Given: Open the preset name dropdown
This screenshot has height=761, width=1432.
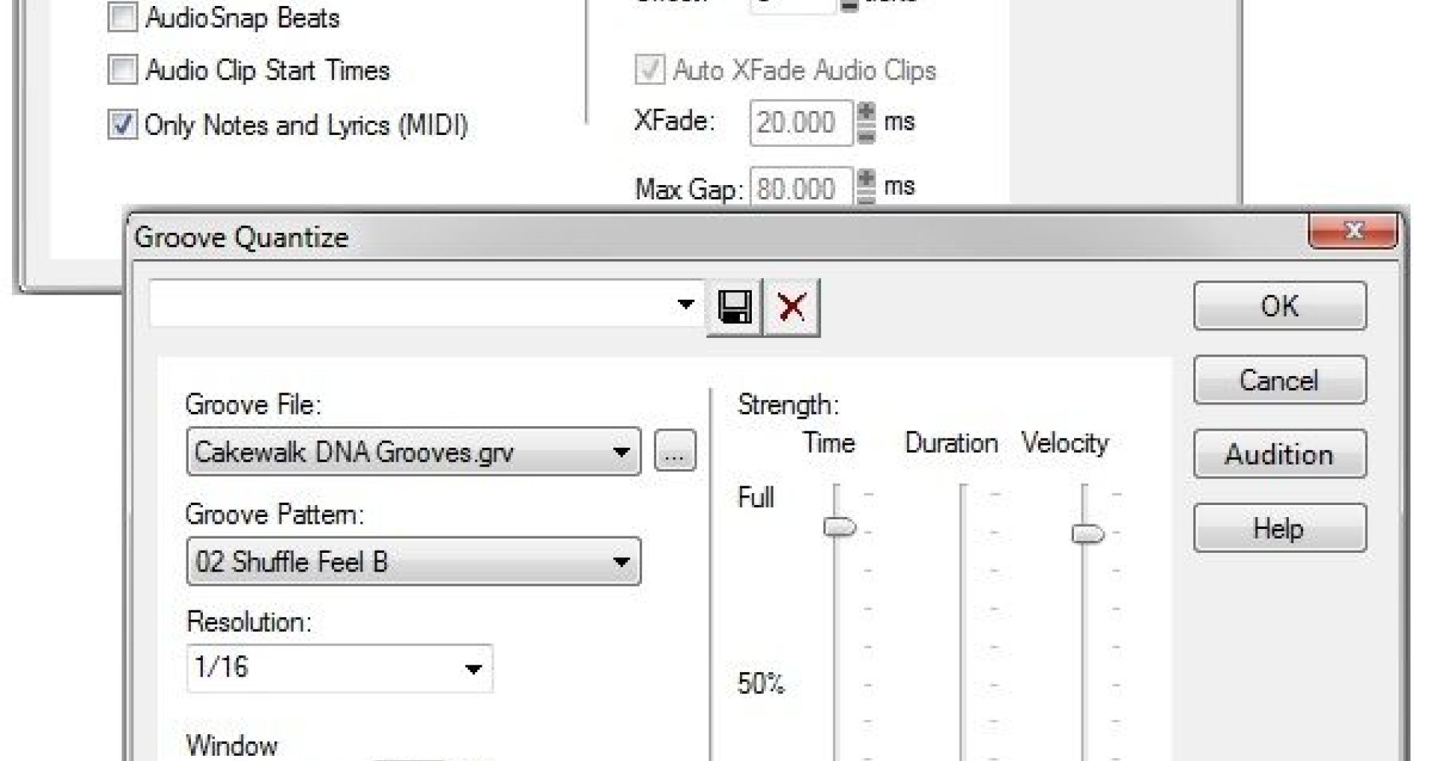Looking at the screenshot, I should tap(685, 304).
